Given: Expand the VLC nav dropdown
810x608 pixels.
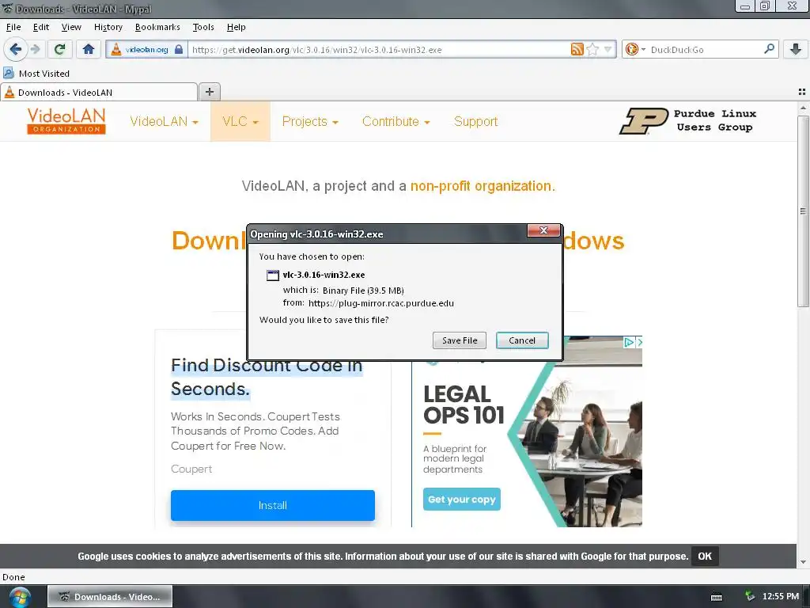Looking at the screenshot, I should [240, 121].
